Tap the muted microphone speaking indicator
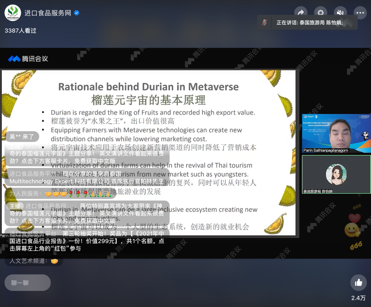 265,22
